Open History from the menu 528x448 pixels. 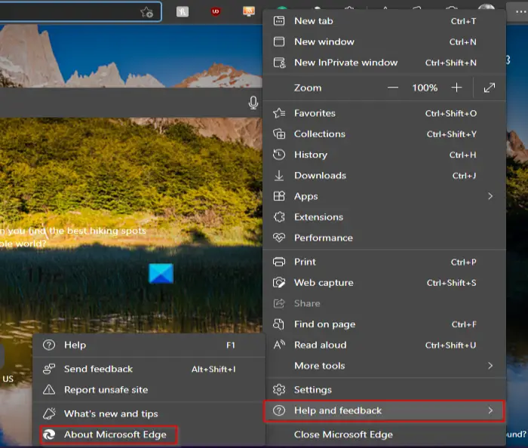coord(384,155)
